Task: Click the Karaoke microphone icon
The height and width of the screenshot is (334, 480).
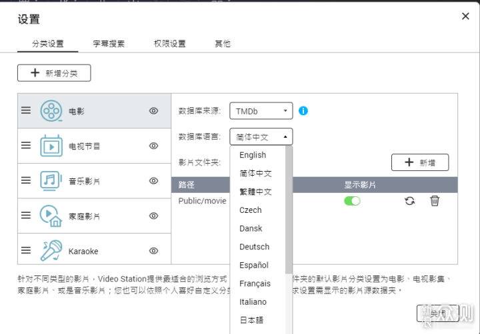Action: tap(51, 251)
